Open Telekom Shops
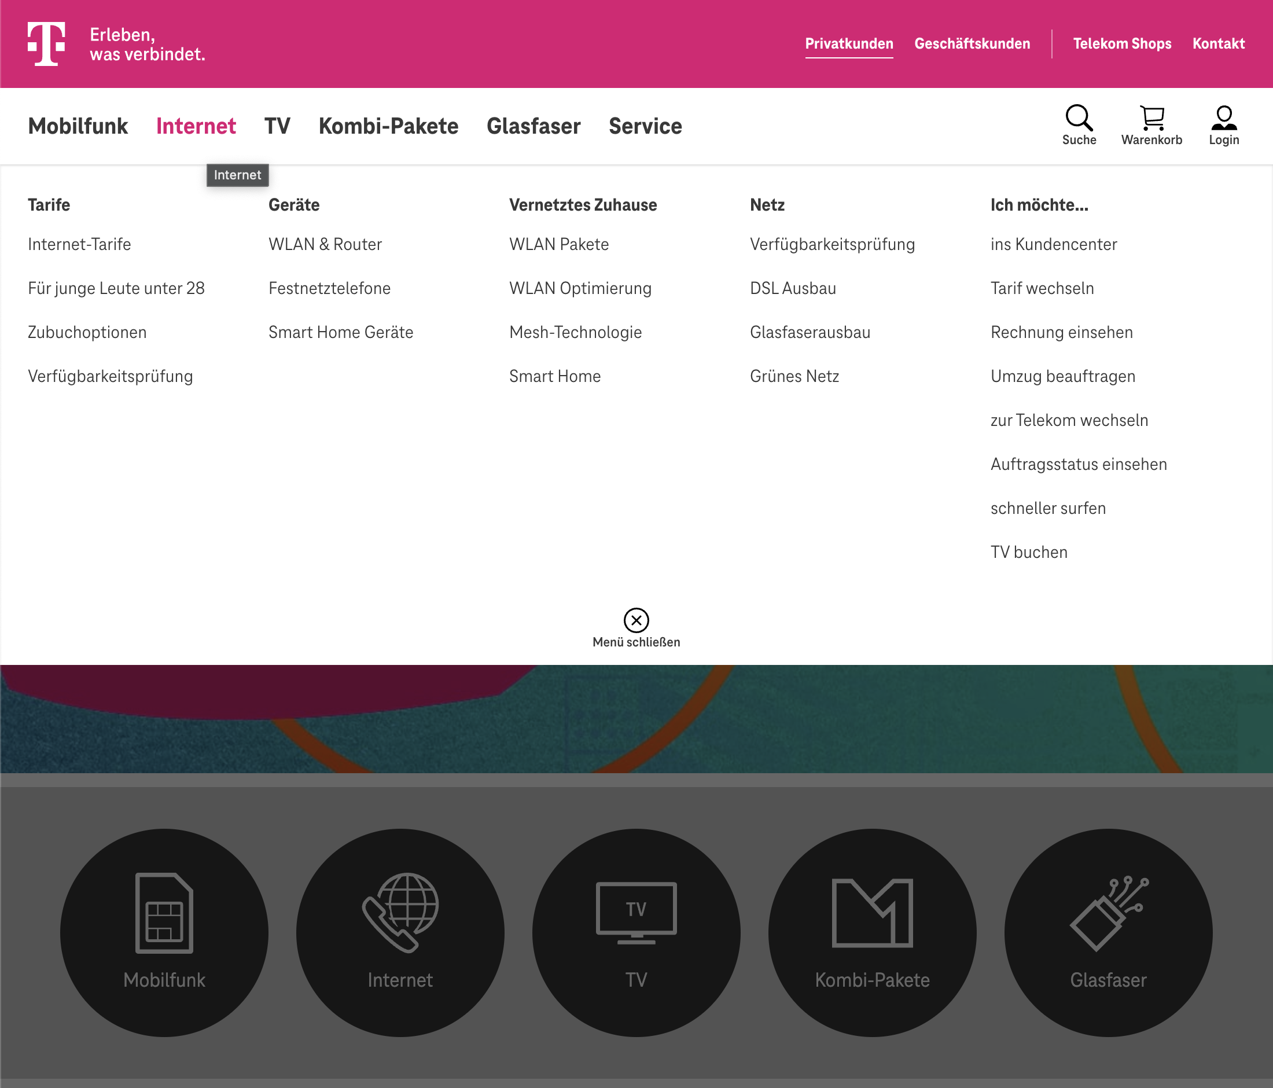Viewport: 1273px width, 1088px height. point(1123,43)
